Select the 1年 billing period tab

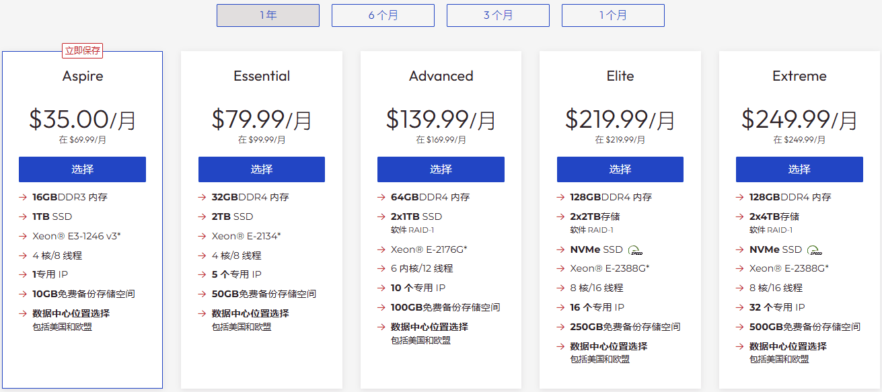click(268, 15)
